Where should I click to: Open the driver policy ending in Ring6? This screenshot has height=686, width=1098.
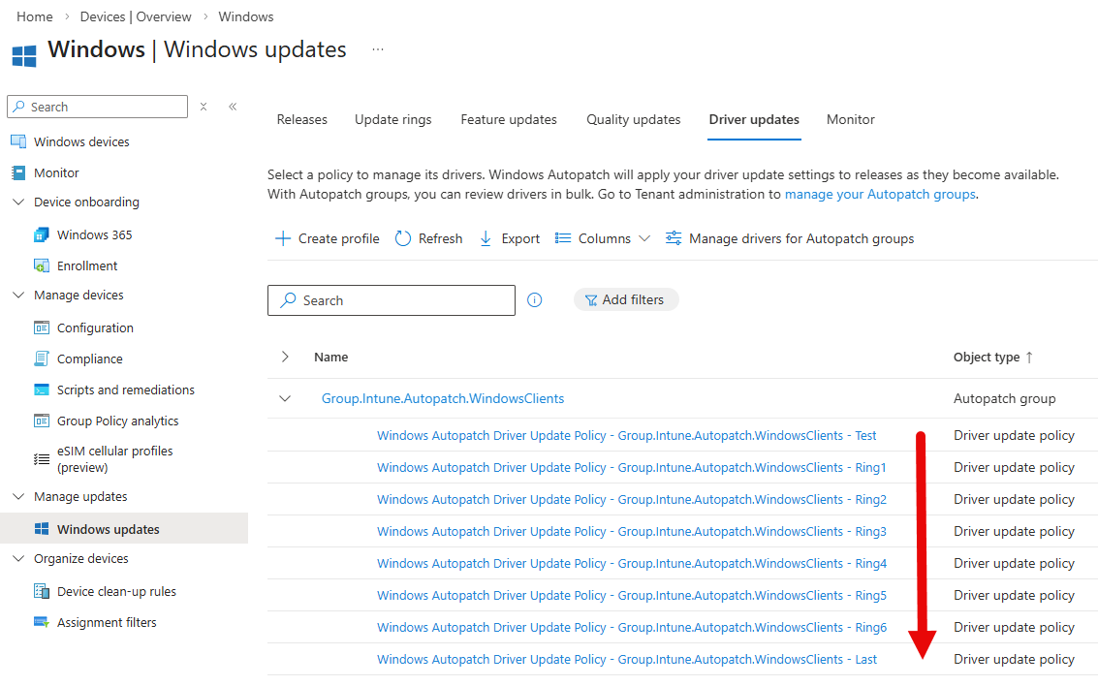(632, 627)
